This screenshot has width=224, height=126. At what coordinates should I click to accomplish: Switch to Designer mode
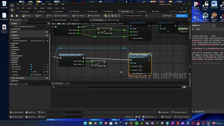(168, 16)
